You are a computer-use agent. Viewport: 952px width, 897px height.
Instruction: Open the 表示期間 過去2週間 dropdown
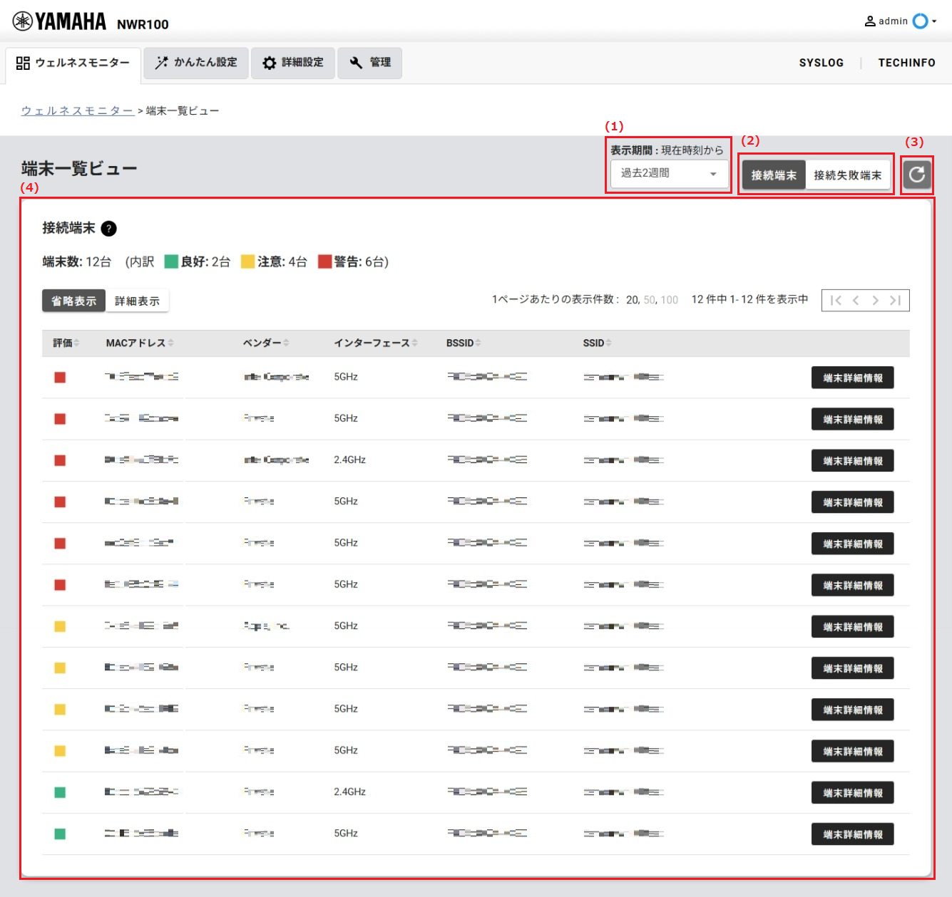669,174
